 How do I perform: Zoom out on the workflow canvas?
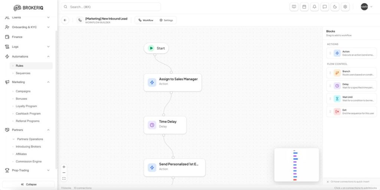64,173
